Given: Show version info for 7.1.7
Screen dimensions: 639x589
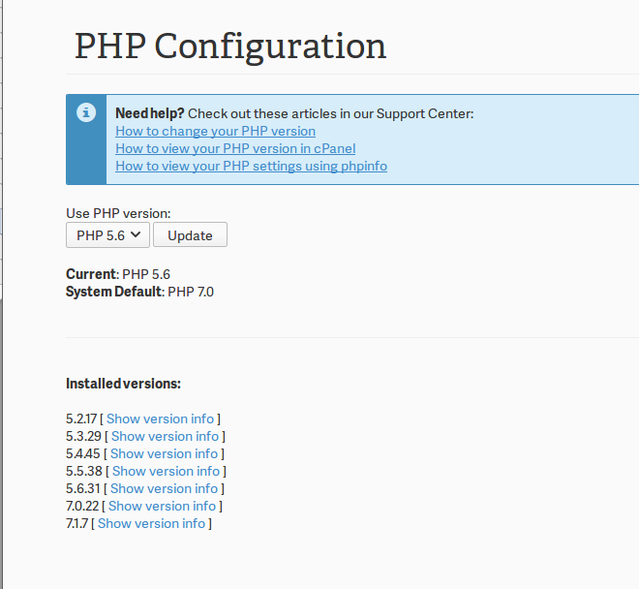Looking at the screenshot, I should 151,523.
